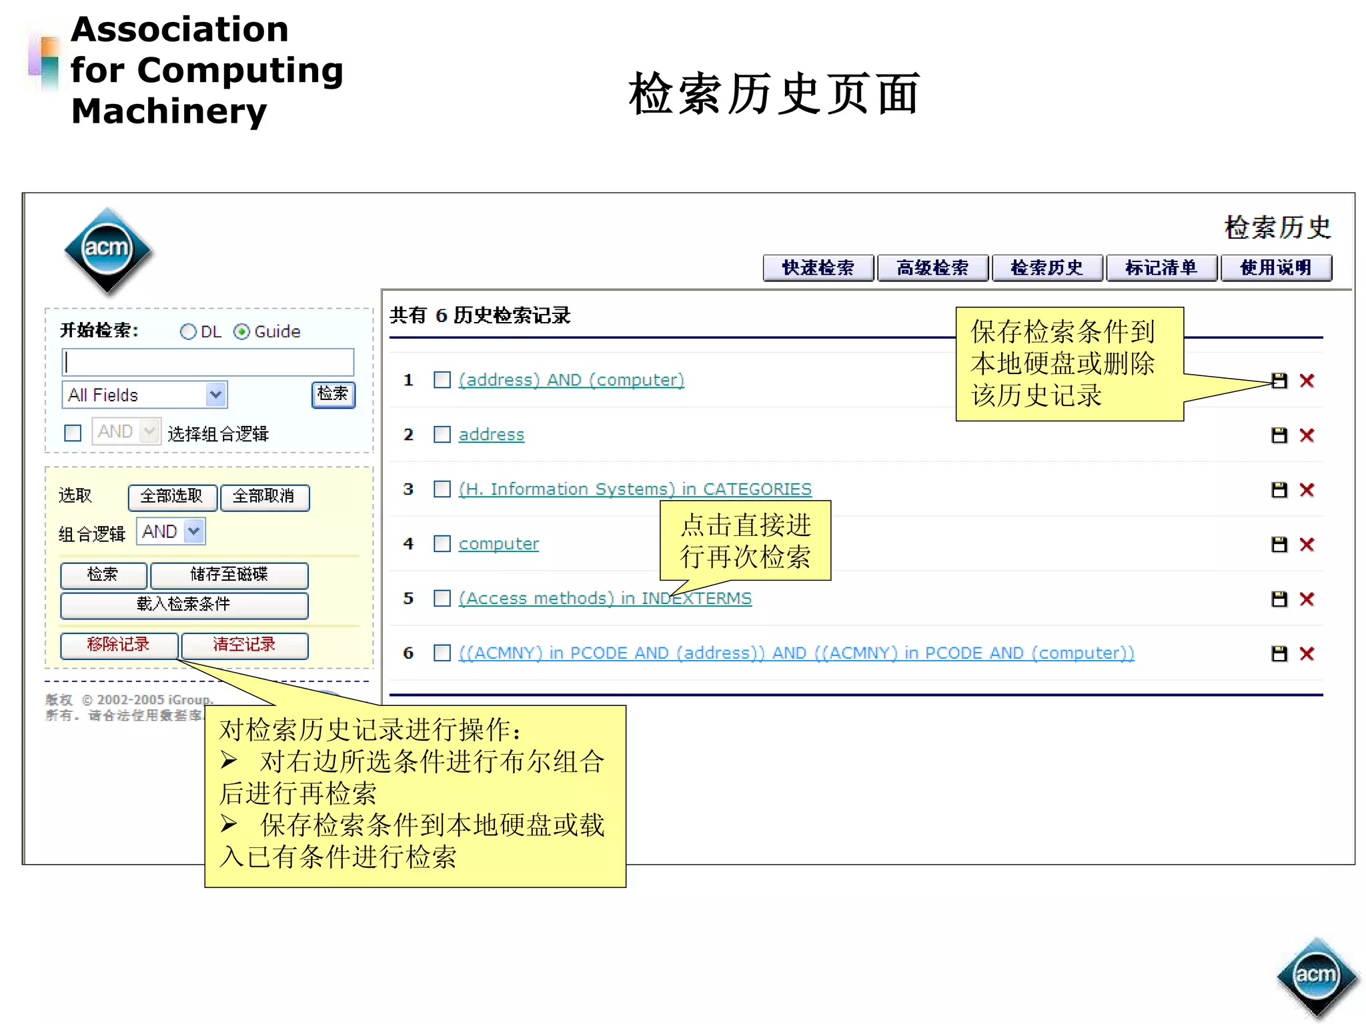
Task: Click the 开始检索 search text field
Action: tap(207, 363)
